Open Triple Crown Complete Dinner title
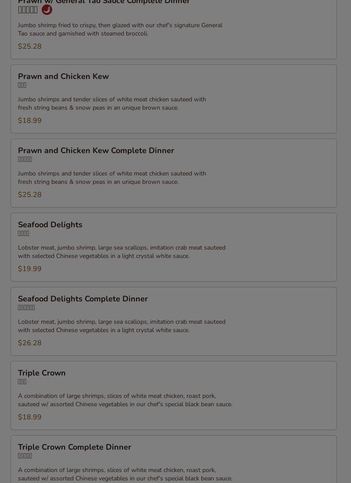This screenshot has width=351, height=483. (x=74, y=447)
